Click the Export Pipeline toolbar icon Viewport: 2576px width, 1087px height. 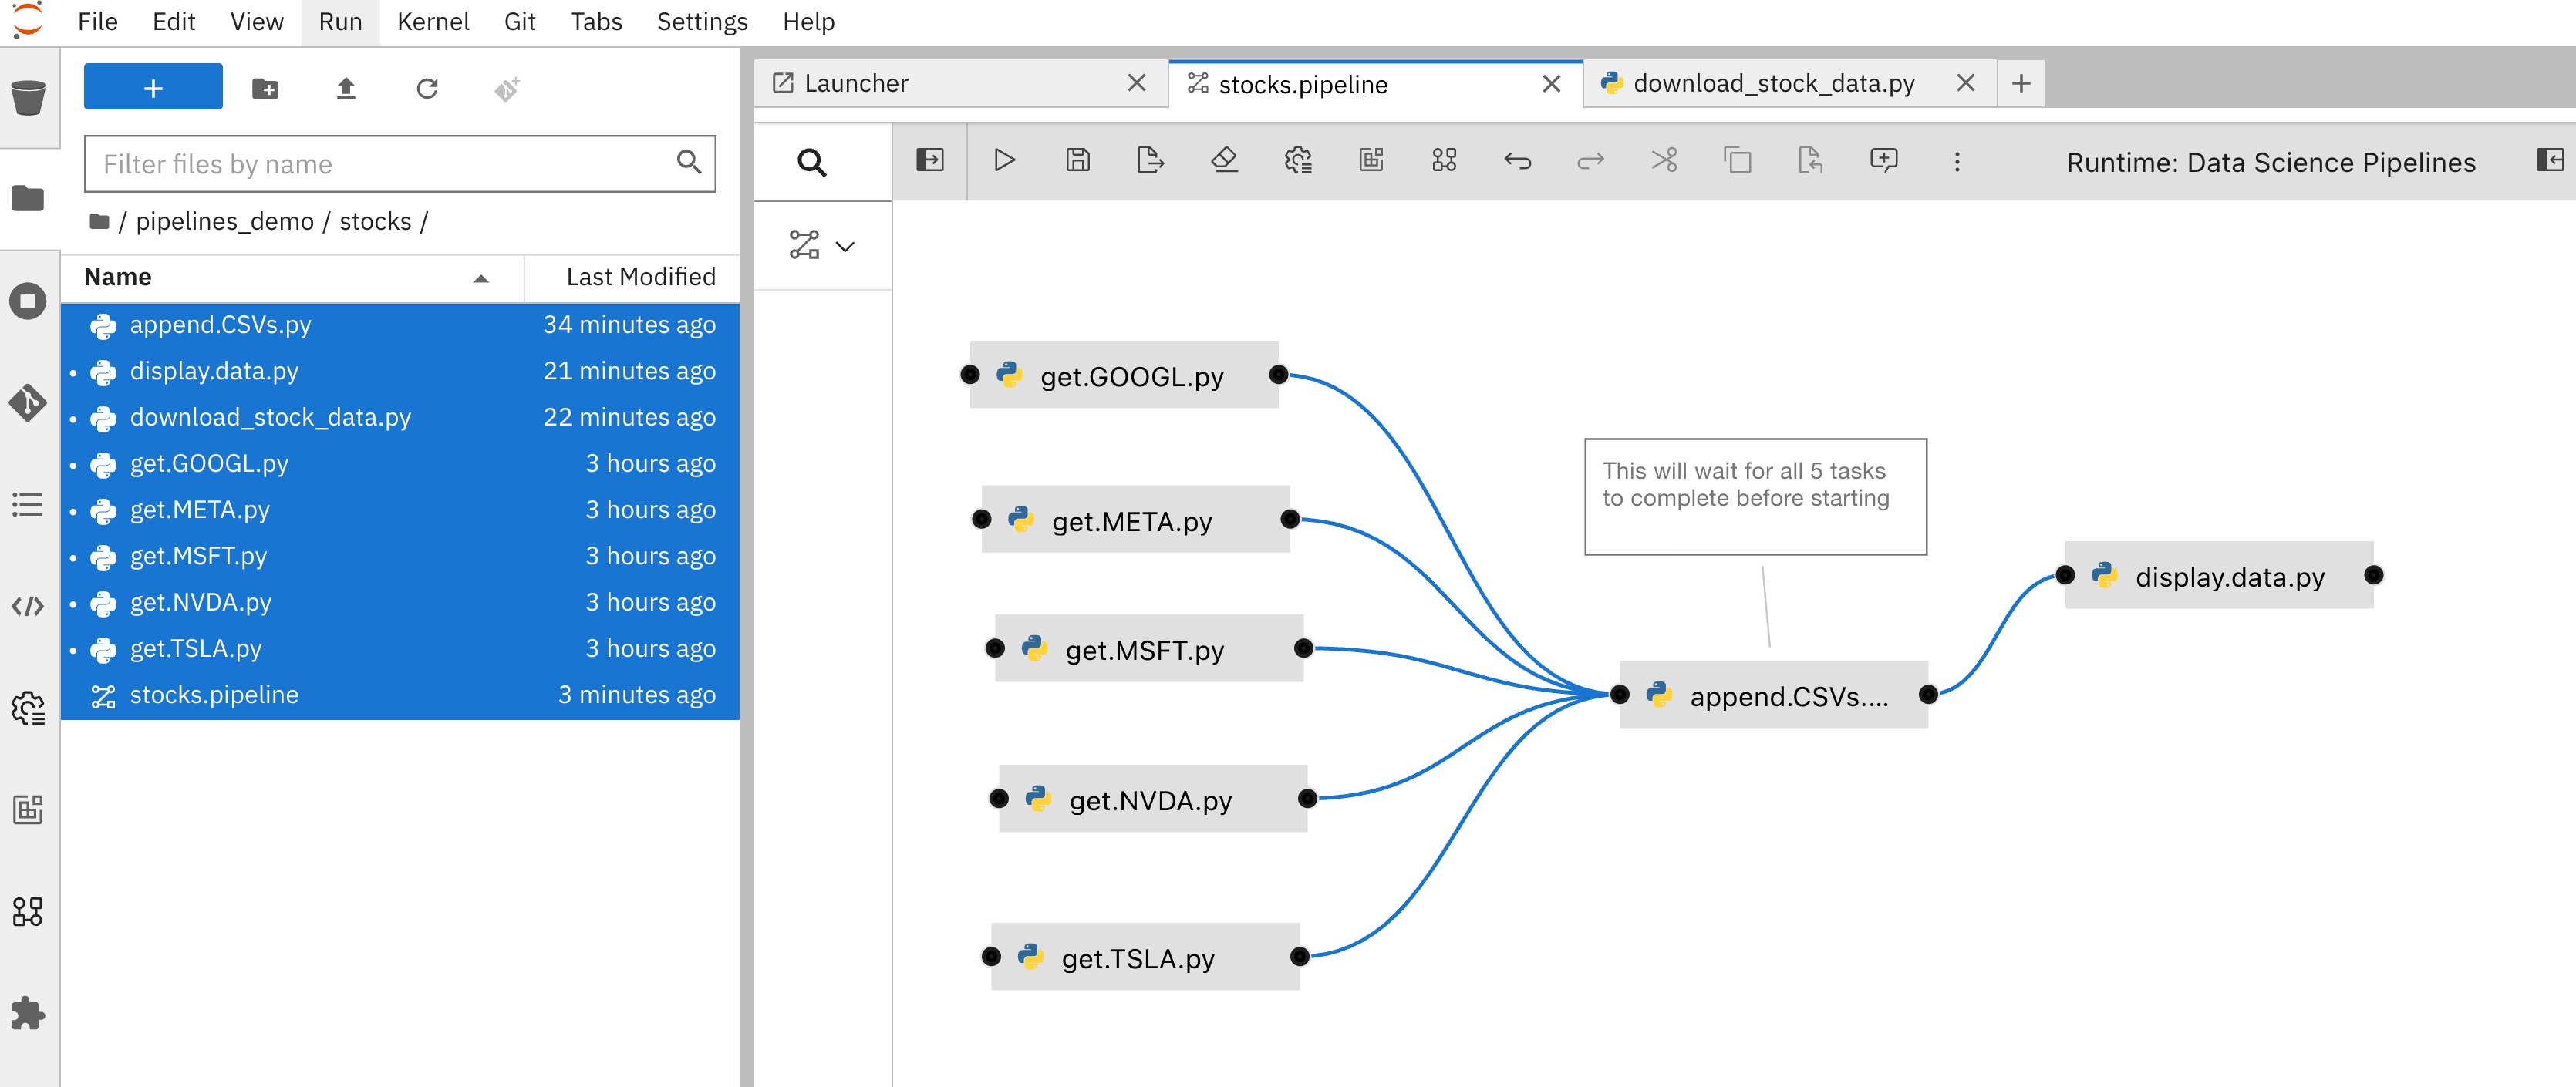[1150, 160]
